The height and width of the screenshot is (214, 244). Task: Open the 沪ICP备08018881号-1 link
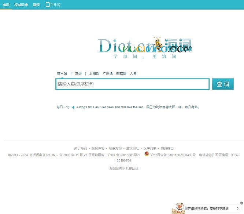coord(124,155)
